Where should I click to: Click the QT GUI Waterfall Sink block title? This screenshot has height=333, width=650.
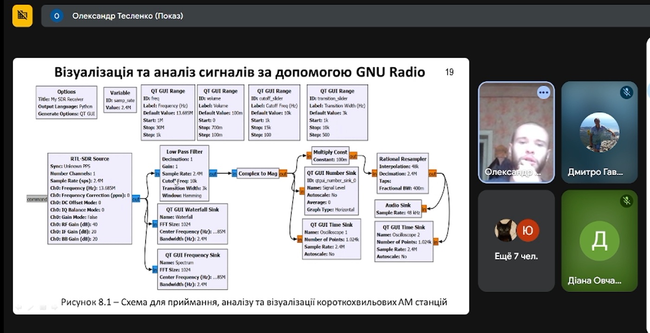[x=192, y=209]
